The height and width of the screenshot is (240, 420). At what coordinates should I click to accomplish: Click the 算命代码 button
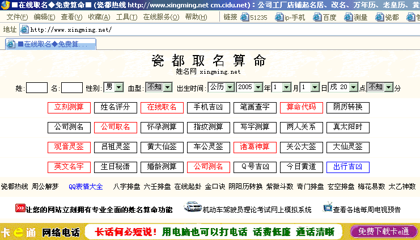point(302,108)
